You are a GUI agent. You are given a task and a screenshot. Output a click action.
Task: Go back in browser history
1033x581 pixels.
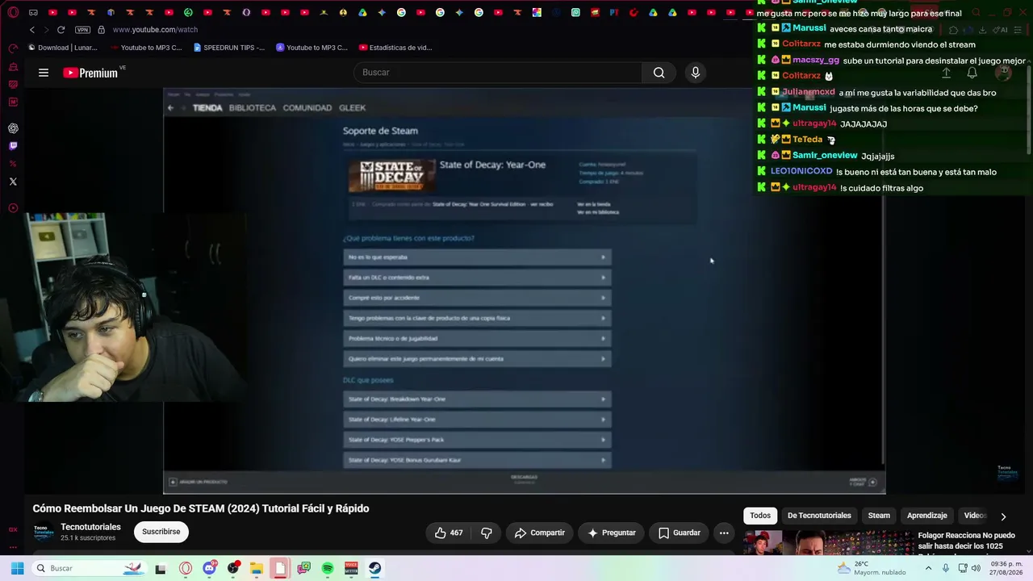pos(32,30)
